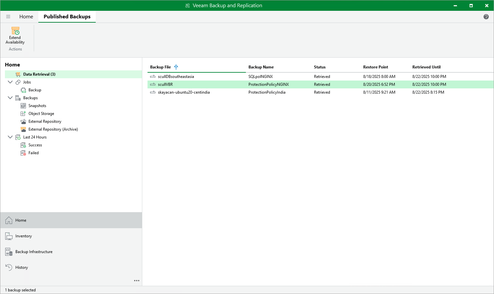Click the '1 backup selected' status text
The width and height of the screenshot is (494, 294).
point(20,290)
